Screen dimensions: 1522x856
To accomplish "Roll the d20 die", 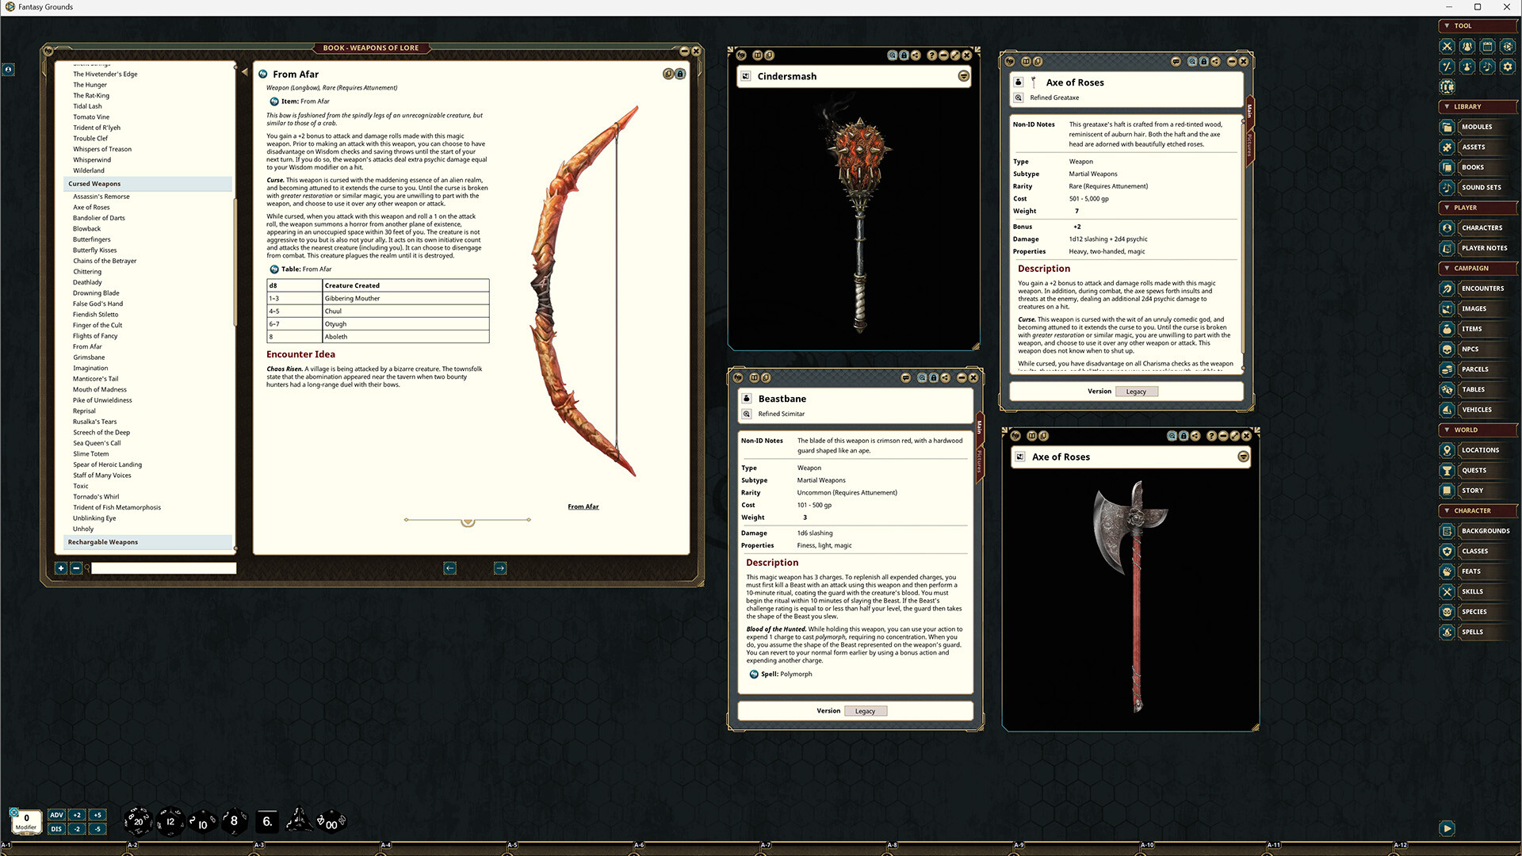I will pyautogui.click(x=137, y=821).
